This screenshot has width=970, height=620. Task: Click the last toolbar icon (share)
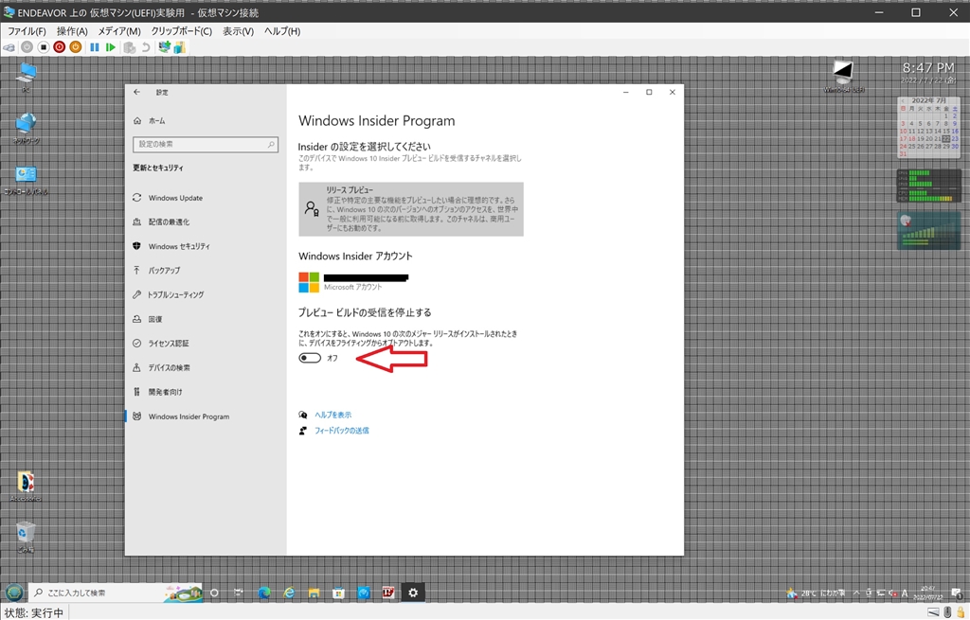tap(179, 47)
